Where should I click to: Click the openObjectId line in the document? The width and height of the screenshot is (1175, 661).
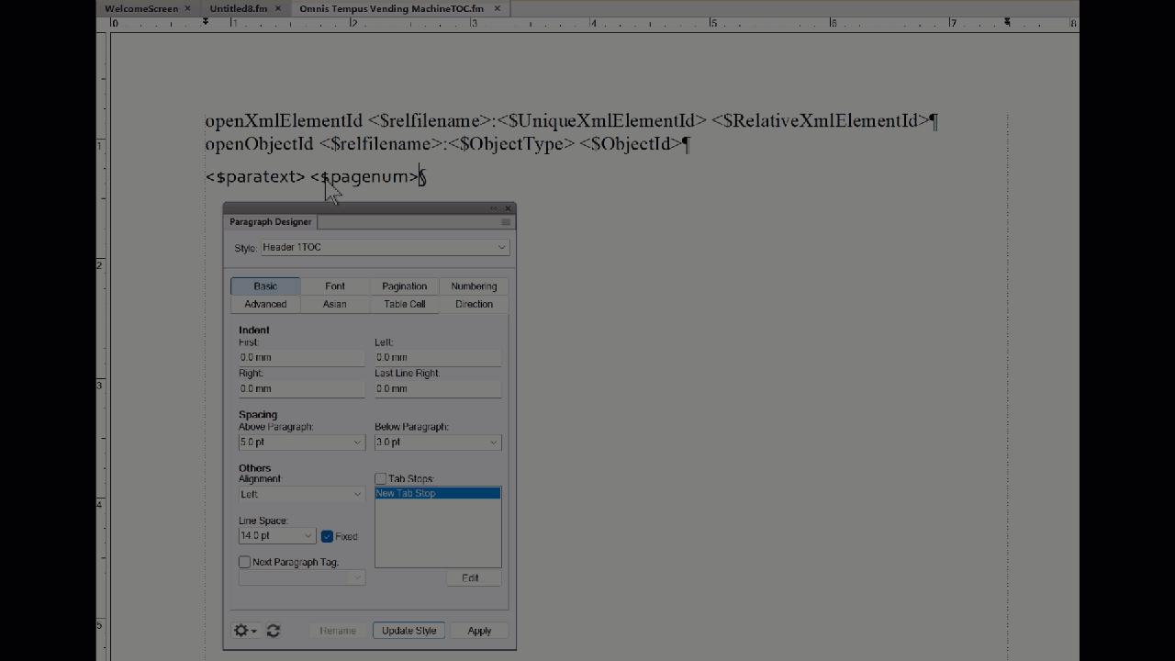pos(447,144)
